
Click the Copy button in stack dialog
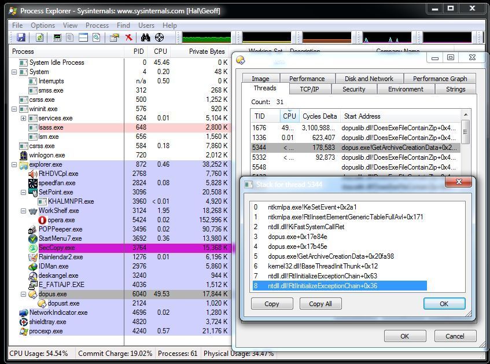(x=272, y=304)
